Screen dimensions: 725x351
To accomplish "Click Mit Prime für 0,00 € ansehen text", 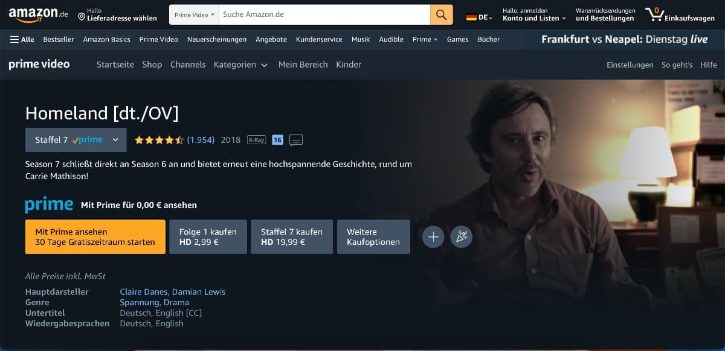I will pos(139,205).
